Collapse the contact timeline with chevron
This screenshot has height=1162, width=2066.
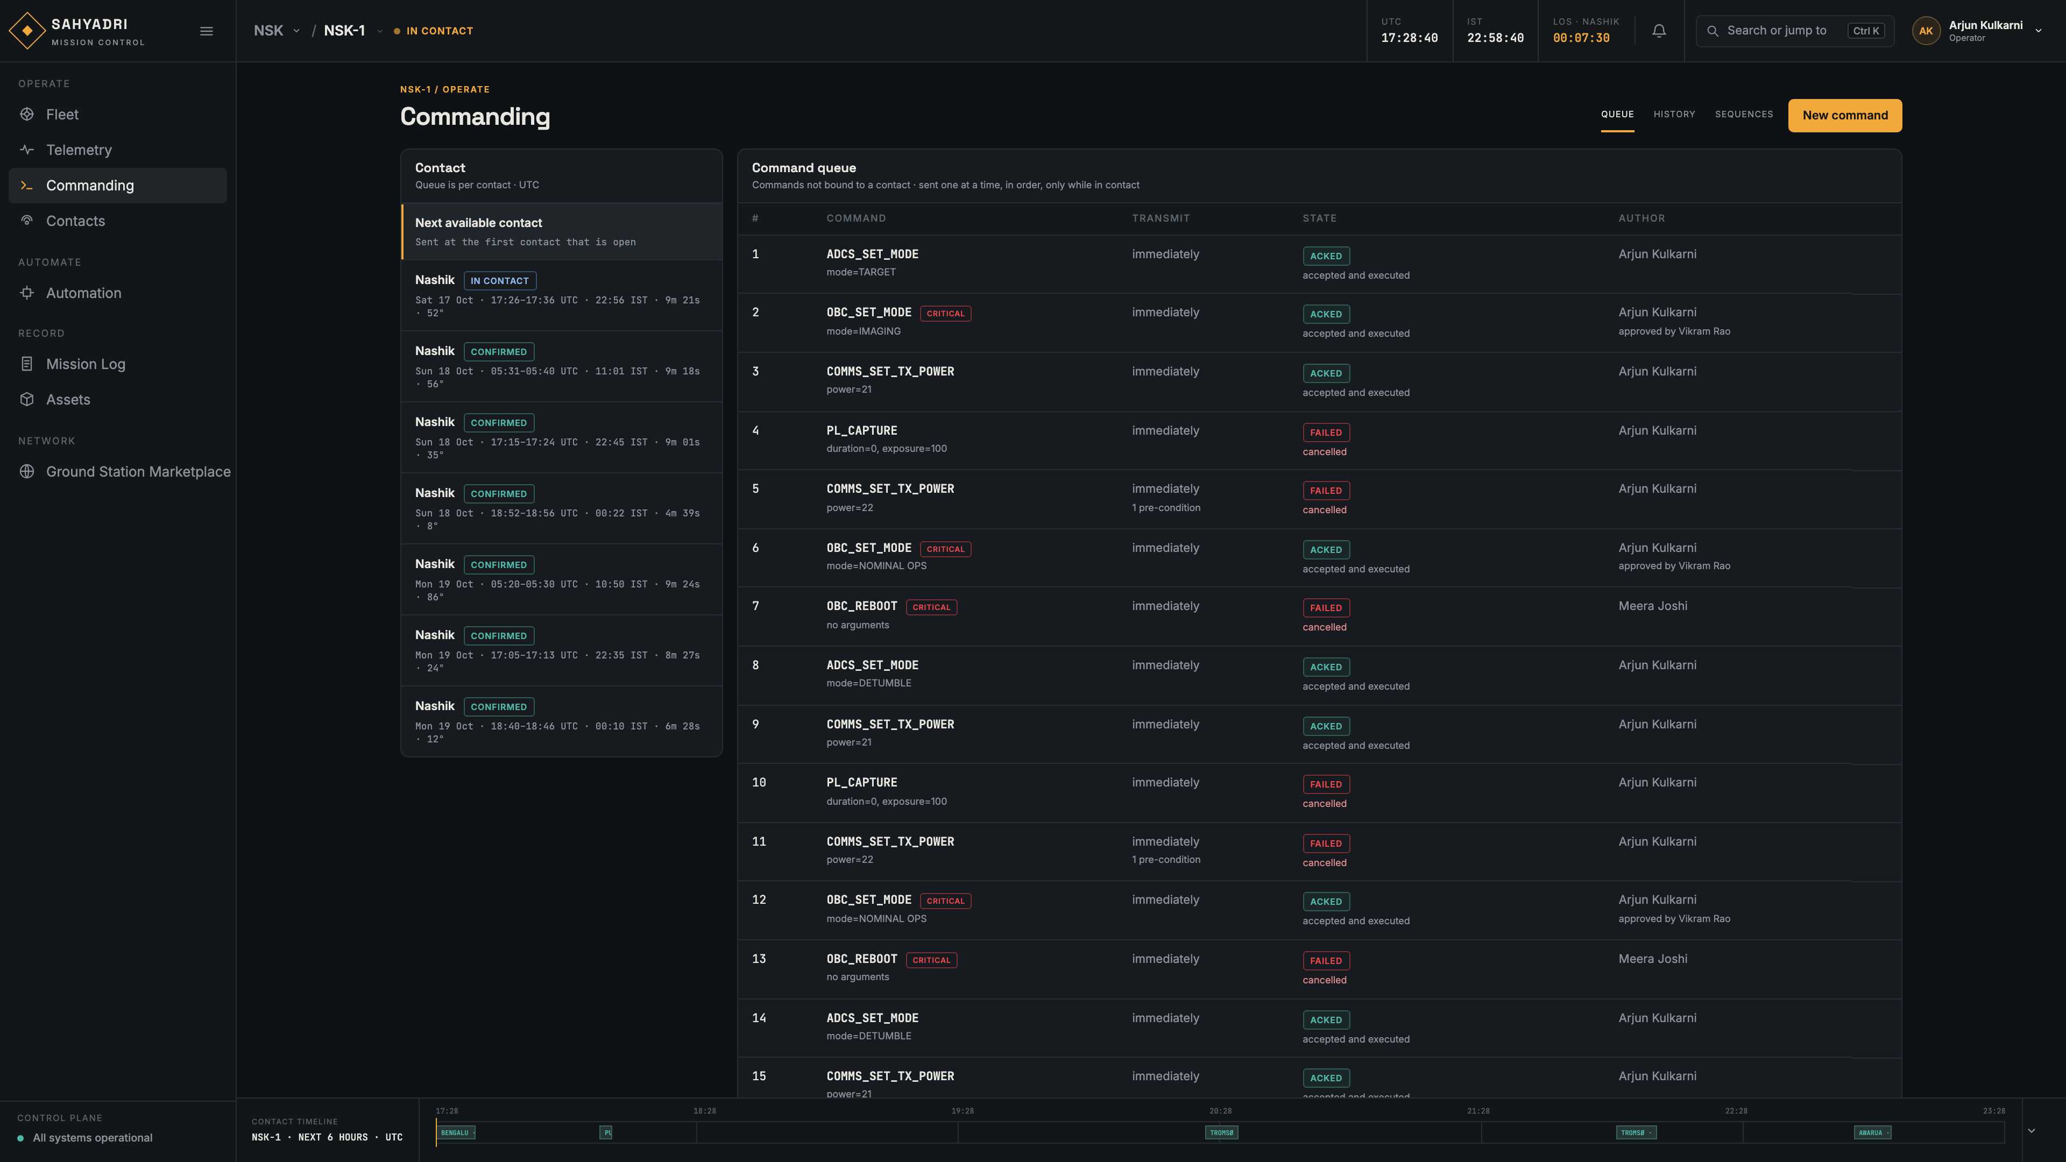point(2032,1131)
